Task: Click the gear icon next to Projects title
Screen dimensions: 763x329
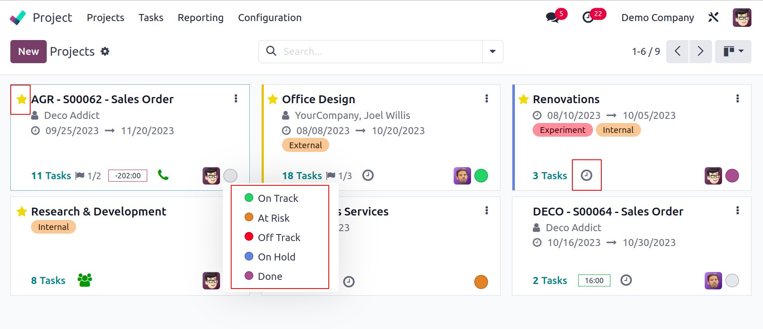Action: (x=105, y=51)
